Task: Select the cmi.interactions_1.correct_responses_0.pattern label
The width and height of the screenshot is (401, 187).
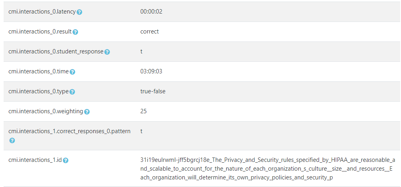Action: coord(69,131)
